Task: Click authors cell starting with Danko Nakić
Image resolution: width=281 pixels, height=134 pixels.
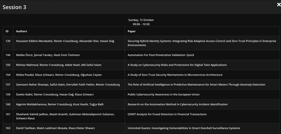Action: tap(55, 95)
